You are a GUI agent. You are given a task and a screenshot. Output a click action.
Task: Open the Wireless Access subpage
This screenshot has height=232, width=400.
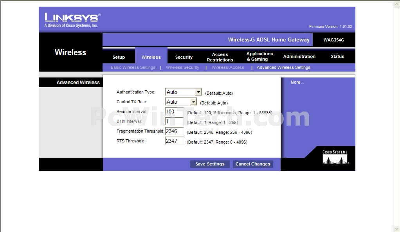point(228,67)
